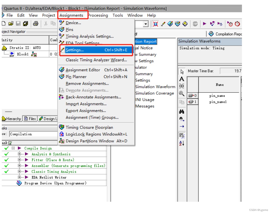Expand the Assembler task node
This screenshot has width=272, height=214.
pyautogui.click(x=19, y=165)
